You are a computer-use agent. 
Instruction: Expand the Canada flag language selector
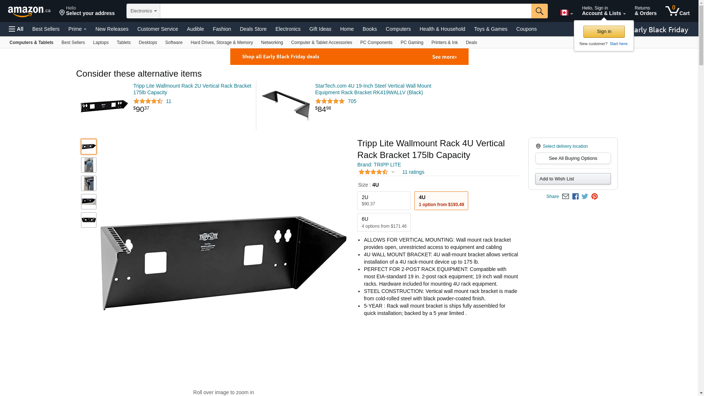click(x=566, y=13)
